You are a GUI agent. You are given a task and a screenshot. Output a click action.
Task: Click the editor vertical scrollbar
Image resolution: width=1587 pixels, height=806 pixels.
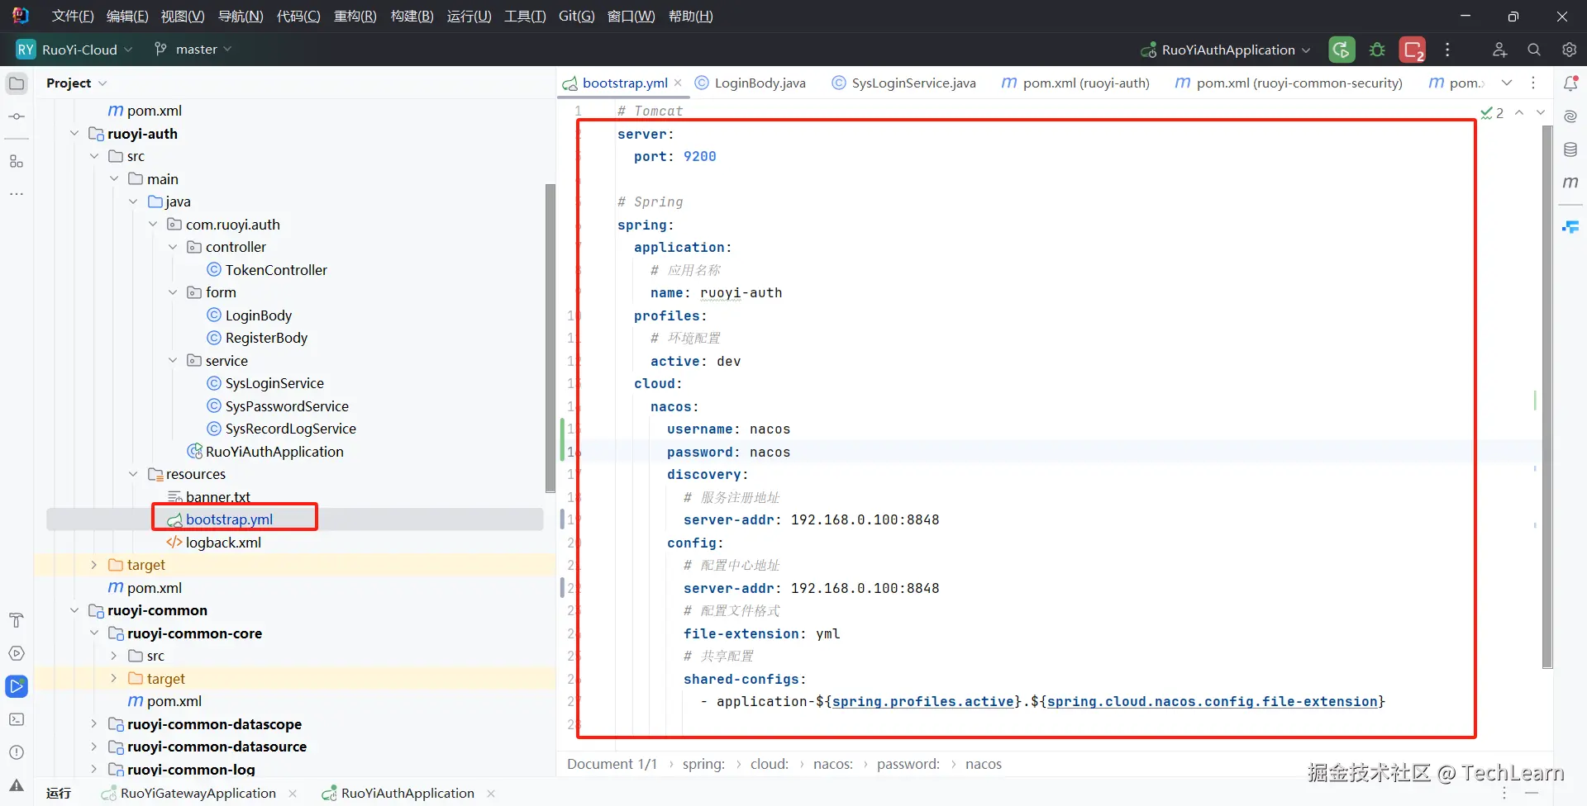[1547, 396]
